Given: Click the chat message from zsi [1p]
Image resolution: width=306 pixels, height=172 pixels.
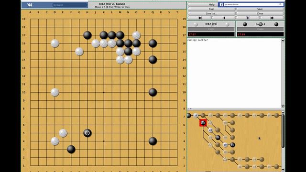Looking at the screenshot, I should pyautogui.click(x=197, y=40).
